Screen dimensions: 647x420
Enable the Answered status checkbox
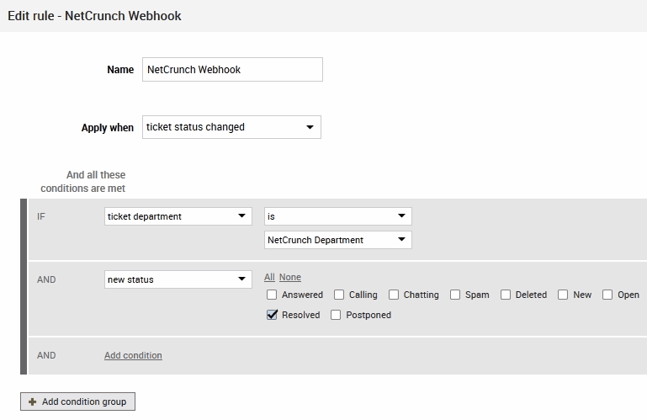[272, 295]
